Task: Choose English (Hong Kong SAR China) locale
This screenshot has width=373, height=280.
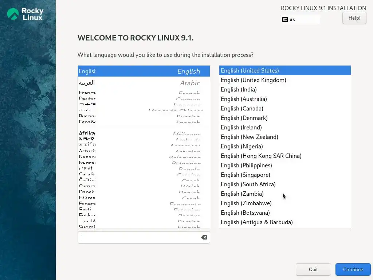Action: [285, 156]
